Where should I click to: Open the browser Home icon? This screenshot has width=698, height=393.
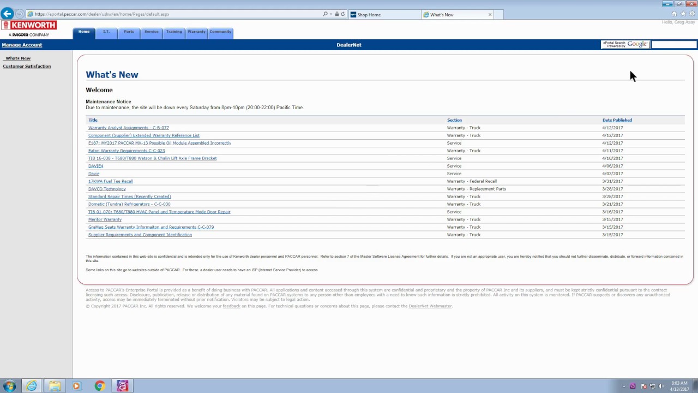pyautogui.click(x=675, y=14)
